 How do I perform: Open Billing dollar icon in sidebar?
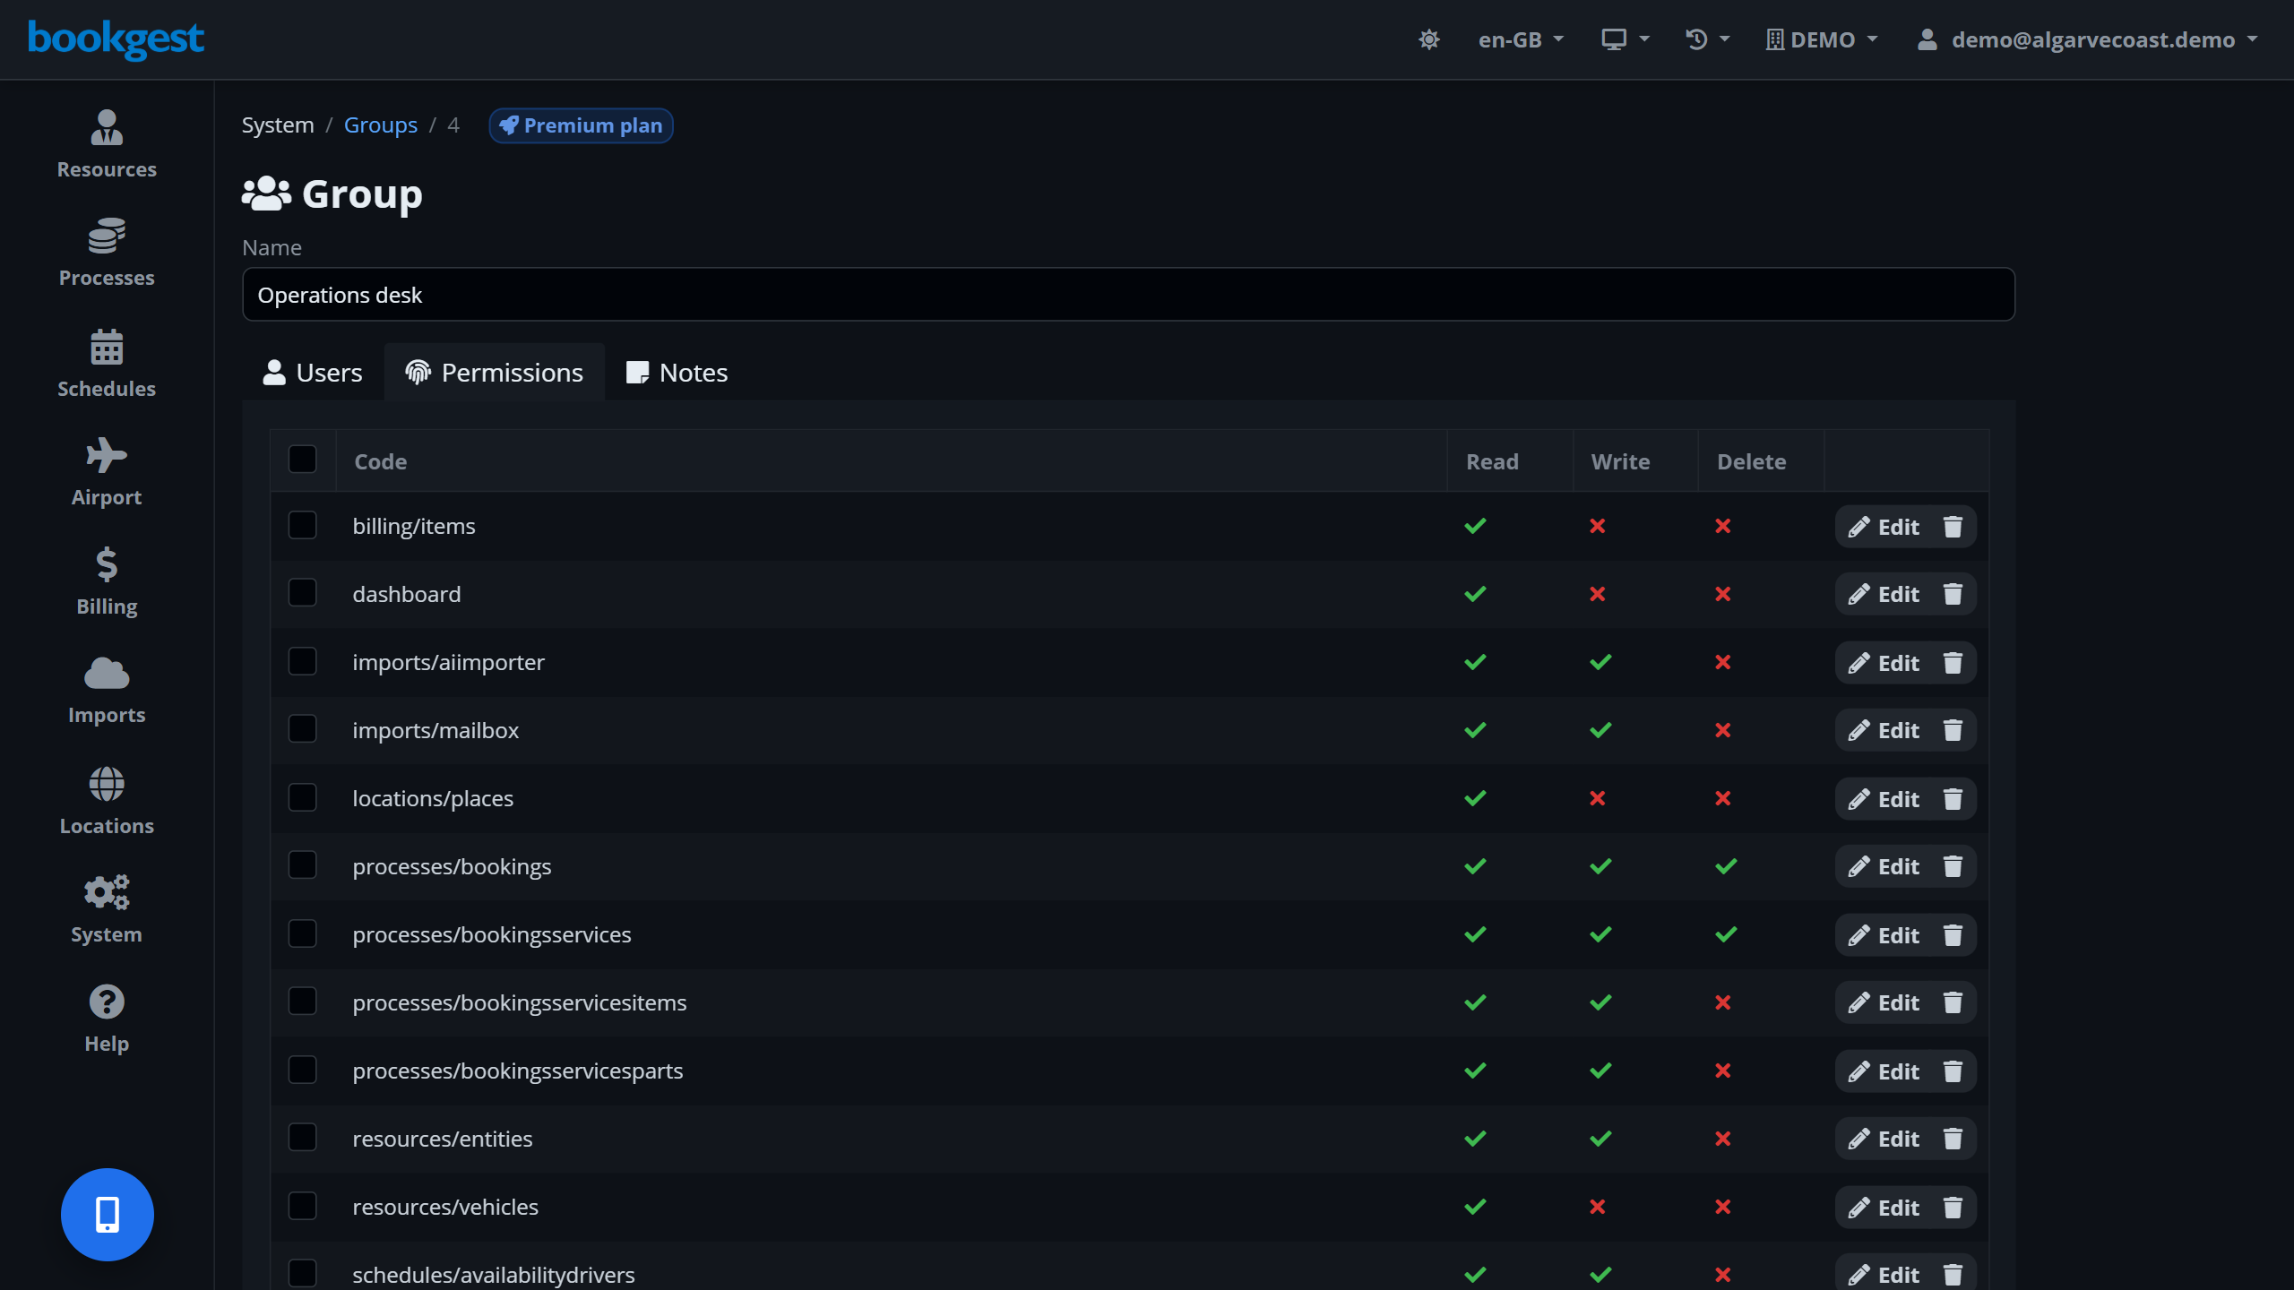107,565
